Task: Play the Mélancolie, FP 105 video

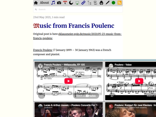Action: 68,81
